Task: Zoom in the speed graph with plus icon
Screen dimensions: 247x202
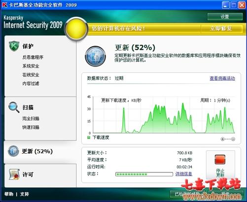Action: tap(222, 139)
